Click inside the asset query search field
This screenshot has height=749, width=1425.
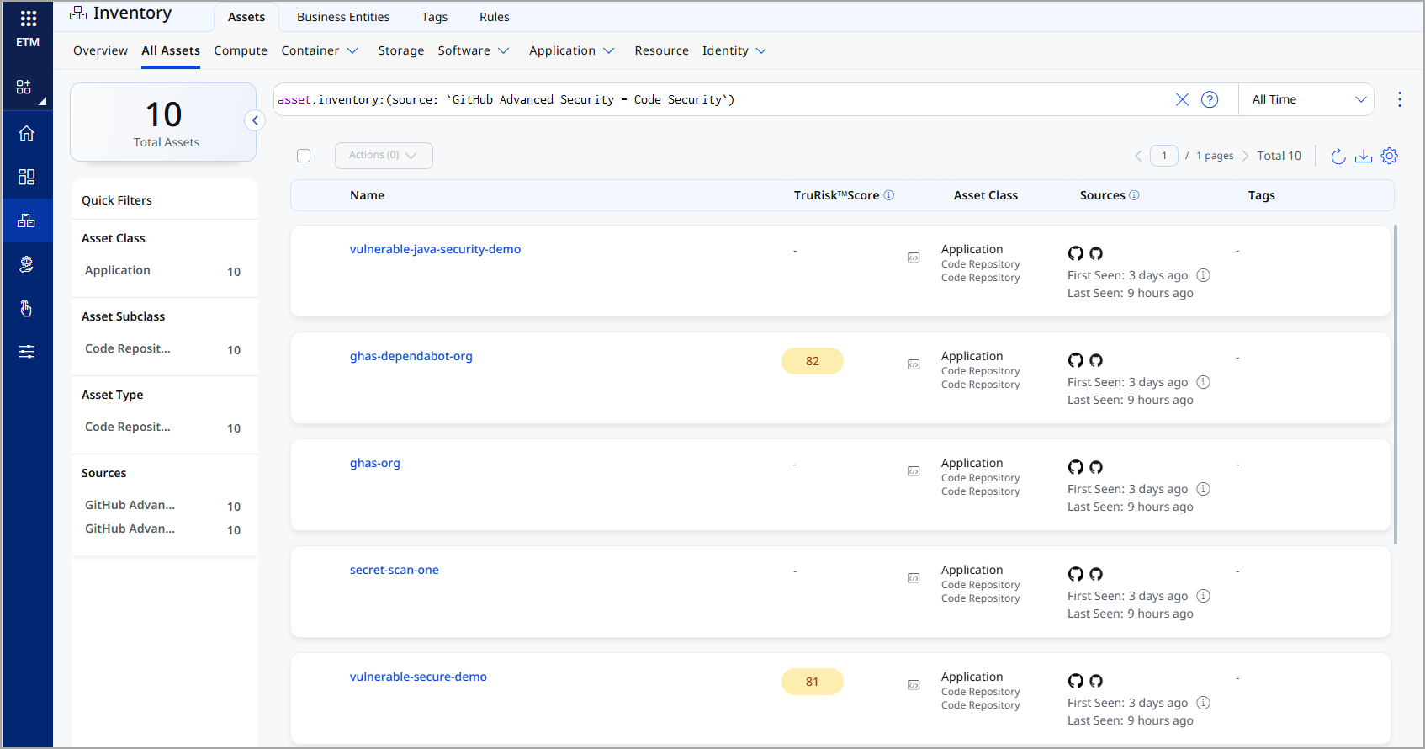click(715, 99)
